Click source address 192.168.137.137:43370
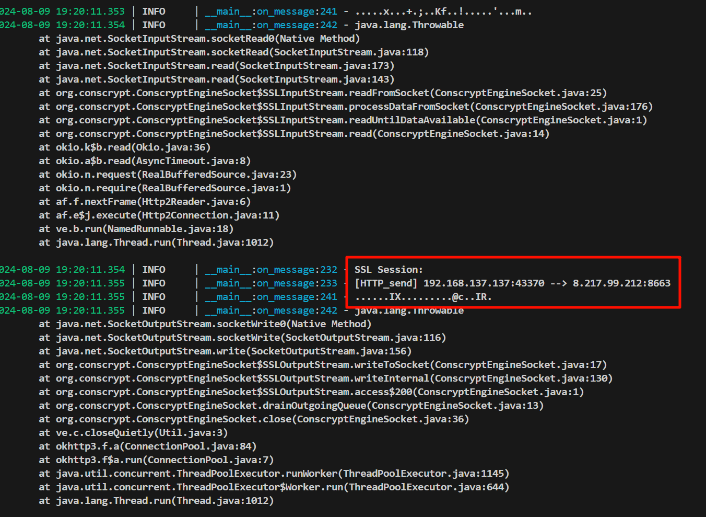This screenshot has width=706, height=517. coord(483,283)
